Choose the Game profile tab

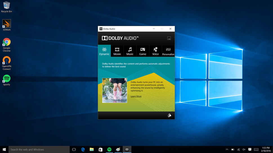(143, 51)
